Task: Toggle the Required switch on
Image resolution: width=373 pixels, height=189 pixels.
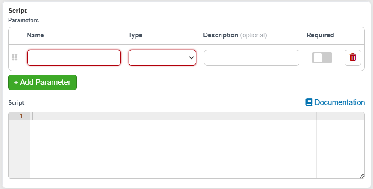Action: (x=322, y=57)
